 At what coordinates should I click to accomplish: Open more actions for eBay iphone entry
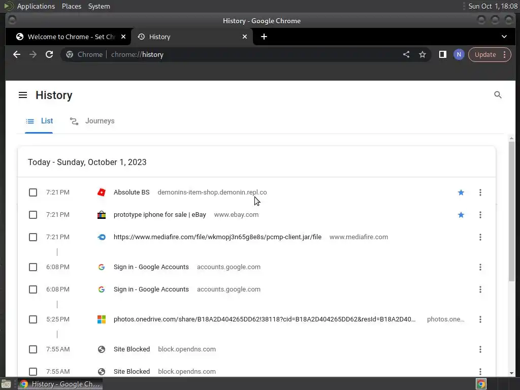(480, 215)
